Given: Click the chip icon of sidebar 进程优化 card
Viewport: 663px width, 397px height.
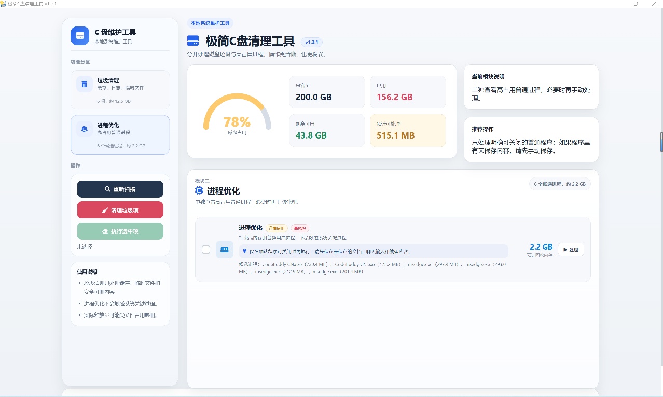Looking at the screenshot, I should (85, 129).
